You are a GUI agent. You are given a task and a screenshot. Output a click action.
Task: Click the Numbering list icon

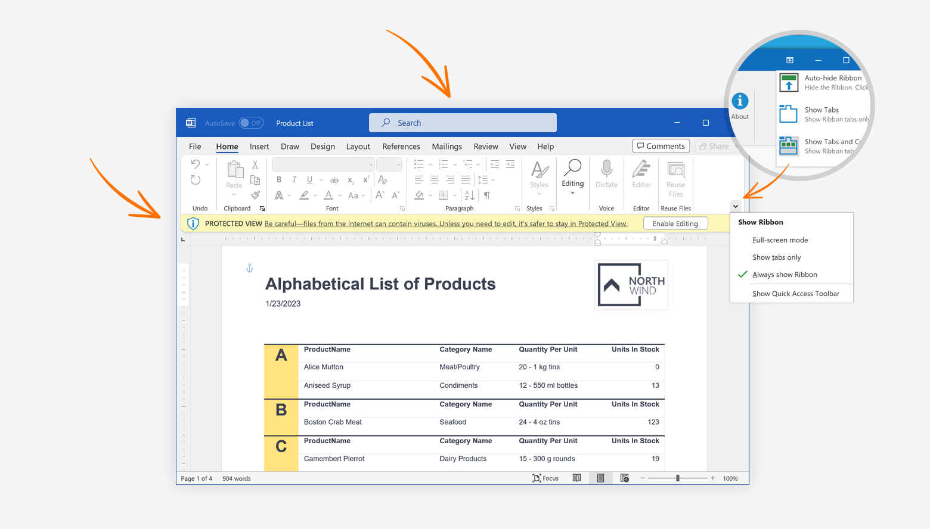(x=443, y=164)
